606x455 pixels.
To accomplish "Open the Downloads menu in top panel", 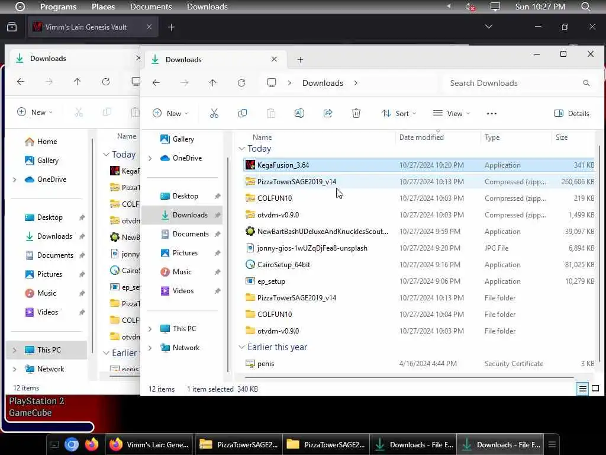I will tap(207, 7).
